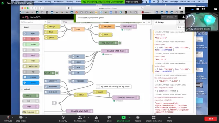This screenshot has width=219, height=123.
Task: Select the mqlight node in palette
Action: point(31,77)
